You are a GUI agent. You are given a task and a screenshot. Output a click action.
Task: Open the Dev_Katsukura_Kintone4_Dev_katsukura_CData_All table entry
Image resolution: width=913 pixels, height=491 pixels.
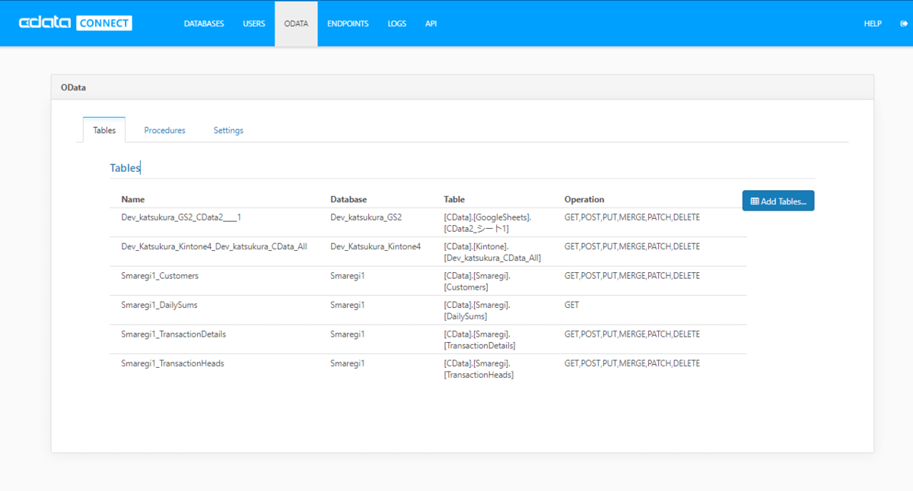coord(214,246)
